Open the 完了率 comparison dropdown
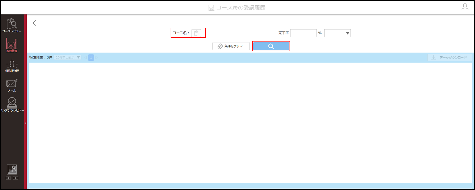Screen dimensions: 475x190 pos(337,33)
